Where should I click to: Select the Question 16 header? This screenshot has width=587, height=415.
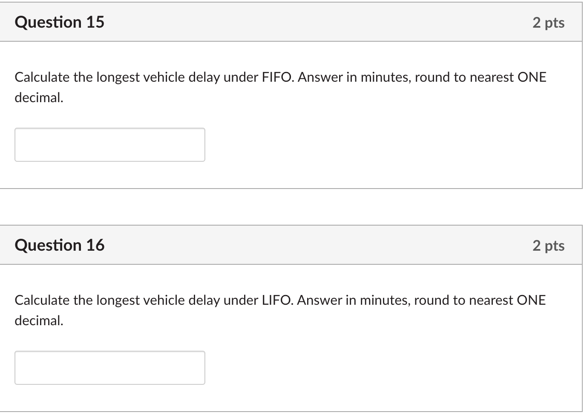(x=59, y=245)
